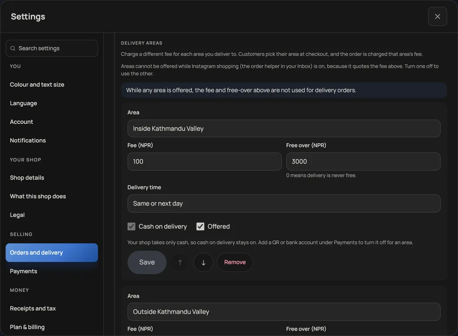Screen dimensions: 458x336
Task: Click the search magnifier icon in the sidebar
Action: [x=13, y=48]
